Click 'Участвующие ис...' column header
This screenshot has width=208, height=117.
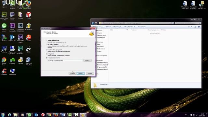153,30
